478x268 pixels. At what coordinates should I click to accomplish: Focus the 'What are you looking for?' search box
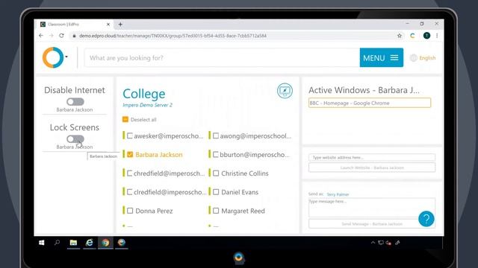click(222, 58)
